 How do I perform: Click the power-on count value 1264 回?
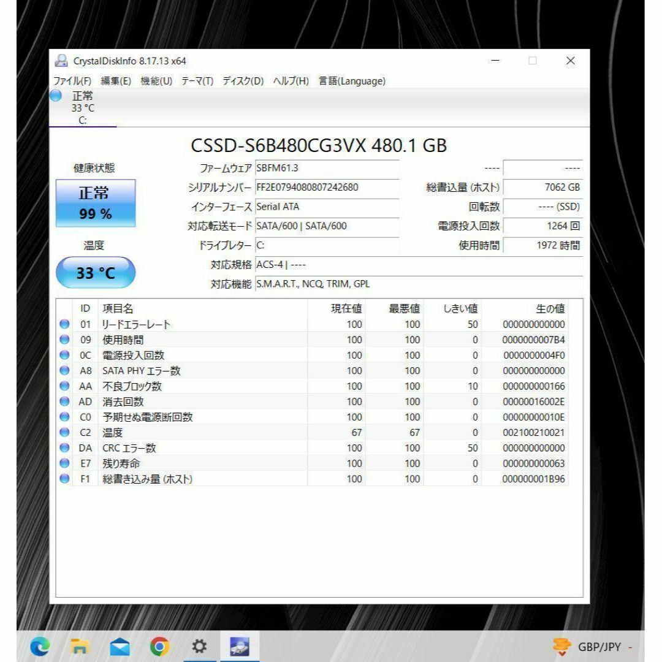543,226
